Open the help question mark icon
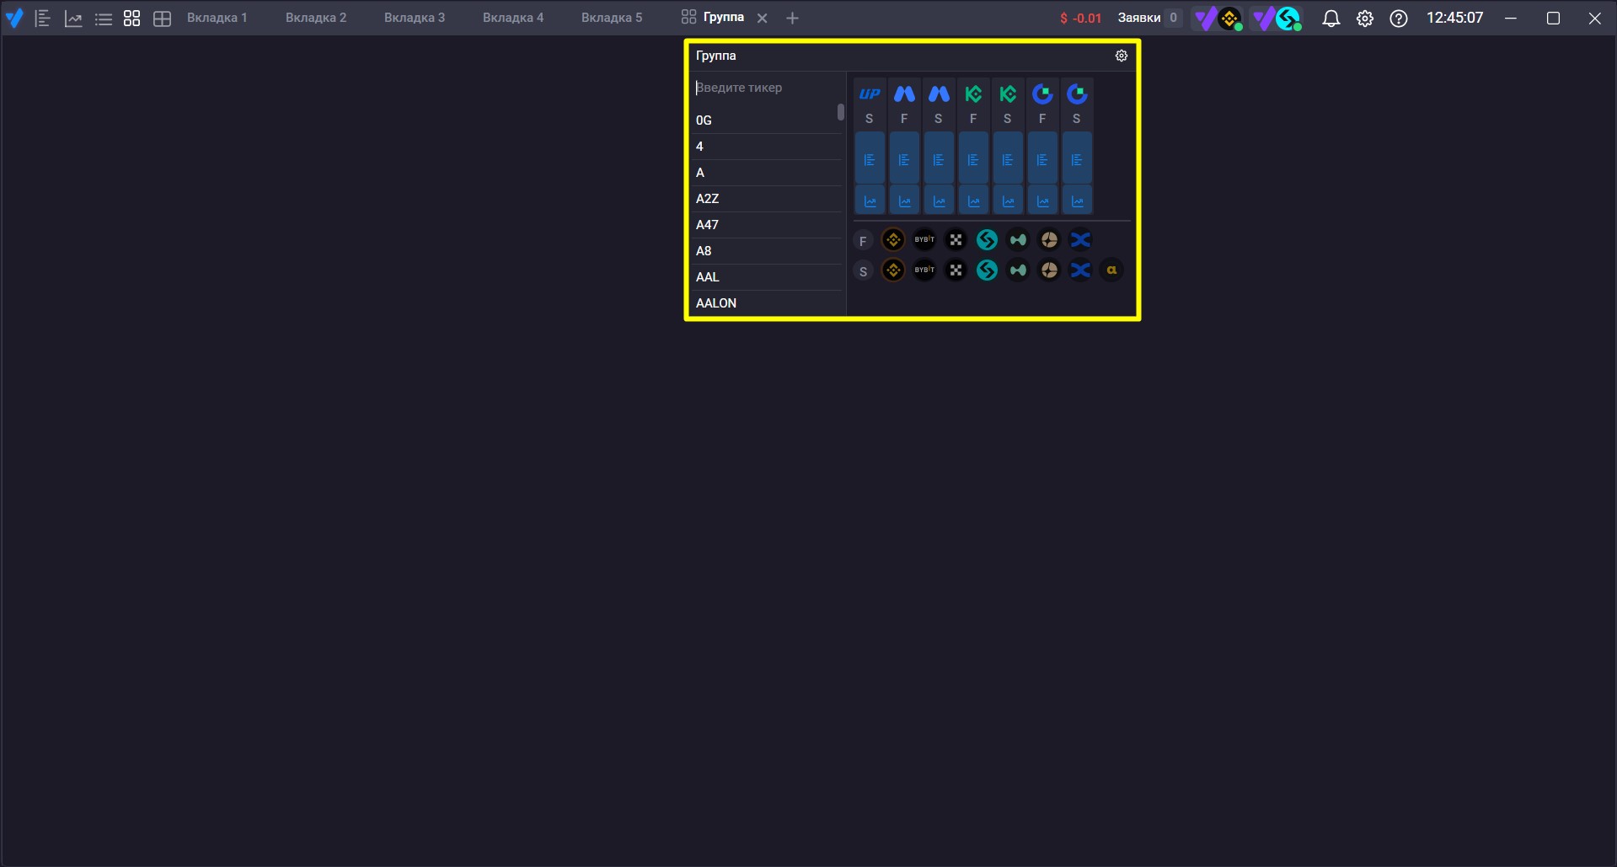The image size is (1617, 867). tap(1399, 18)
